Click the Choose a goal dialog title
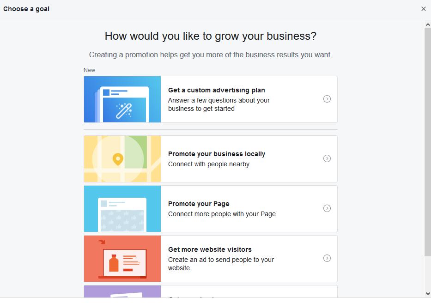Viewport: 431px width, 303px height. coord(26,8)
